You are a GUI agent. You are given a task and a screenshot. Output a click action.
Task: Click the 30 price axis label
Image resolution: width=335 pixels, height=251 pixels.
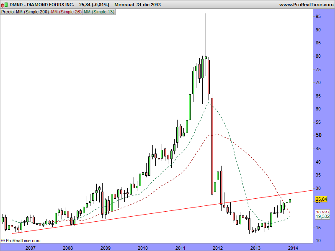(x=318, y=189)
